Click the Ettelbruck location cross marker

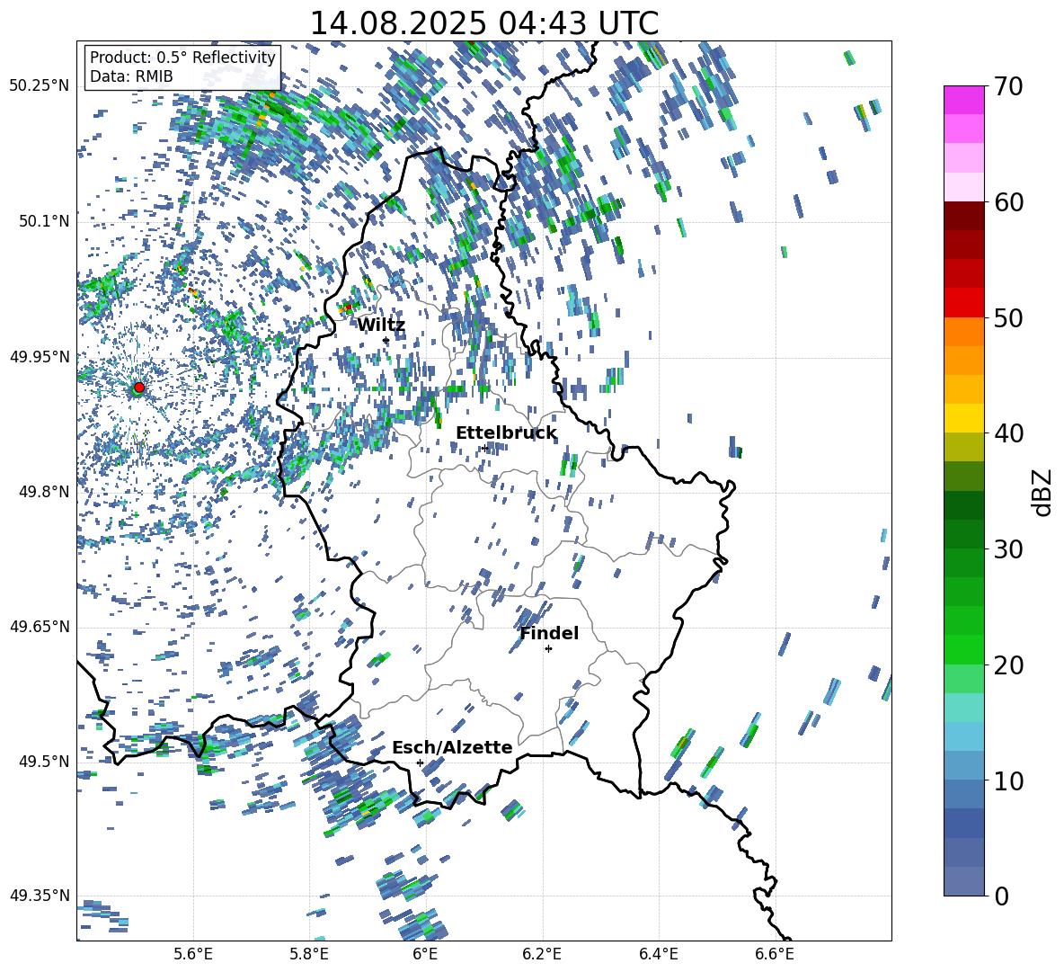click(x=483, y=448)
